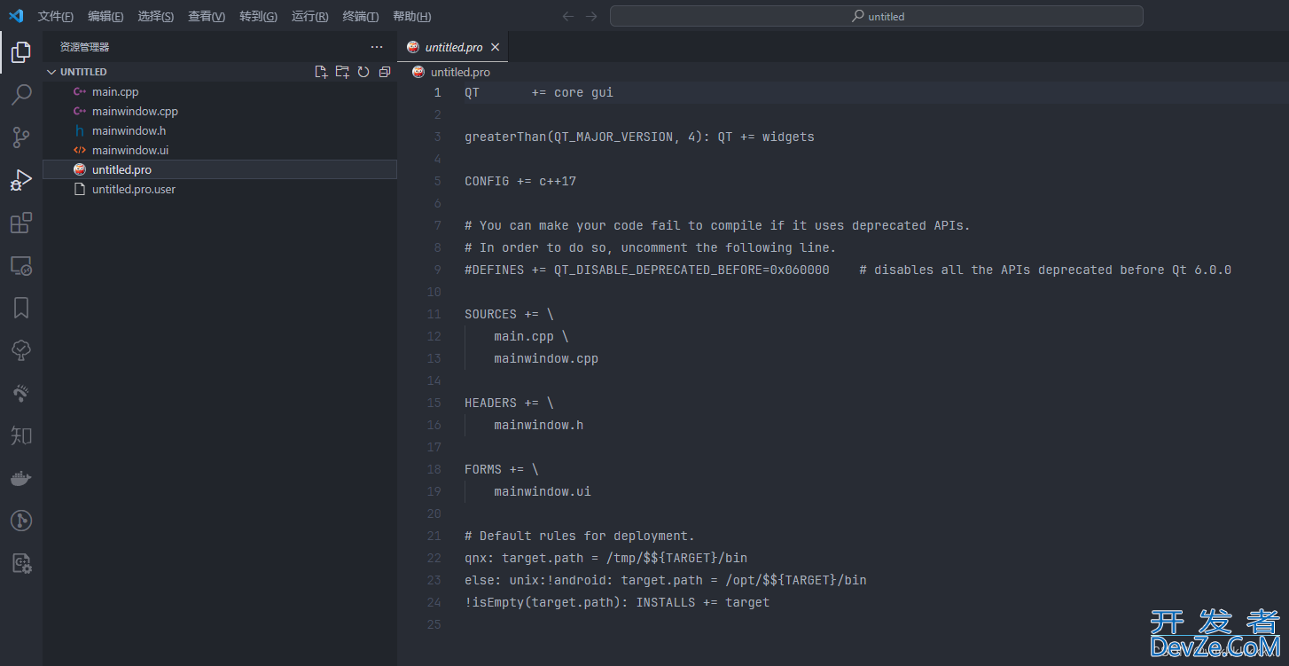Click 'mainwindow.ui' in the editor code
This screenshot has width=1289, height=666.
coord(543,491)
